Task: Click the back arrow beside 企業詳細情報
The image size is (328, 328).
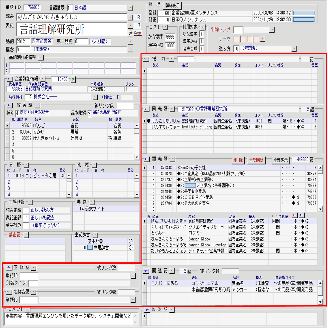Action: point(10,79)
